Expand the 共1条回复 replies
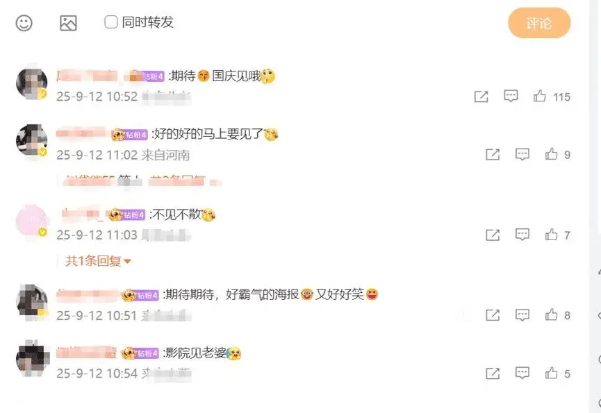 (98, 261)
